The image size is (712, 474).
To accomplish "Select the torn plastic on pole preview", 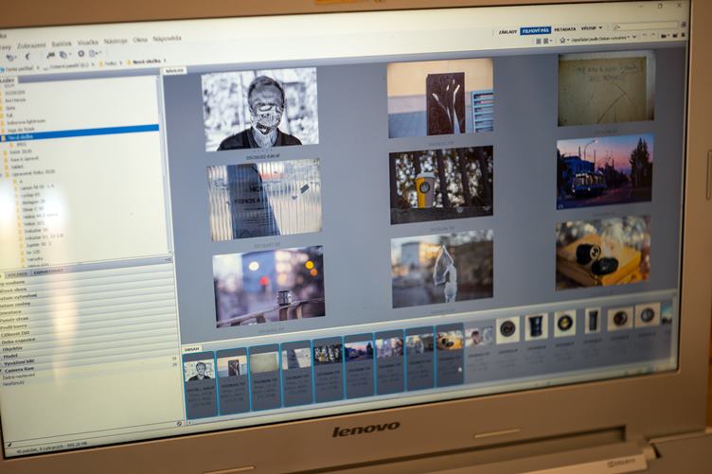I will pos(442,270).
